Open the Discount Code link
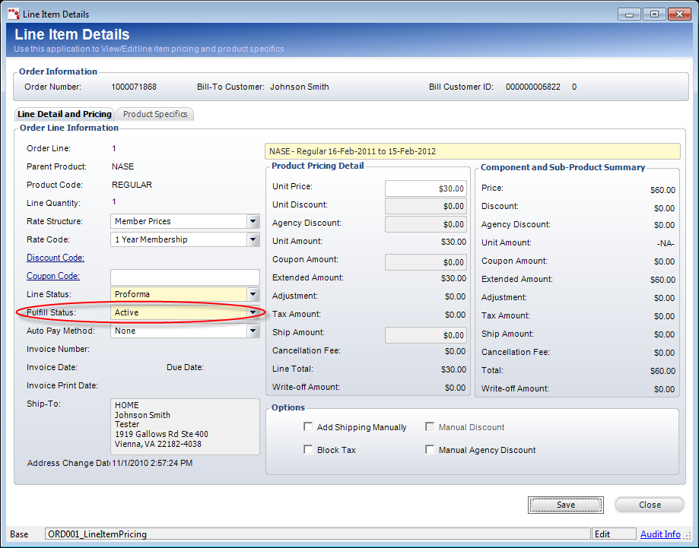 pyautogui.click(x=56, y=258)
